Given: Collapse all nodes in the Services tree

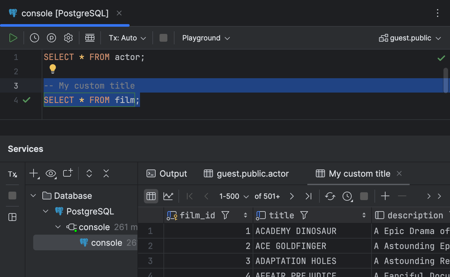Looking at the screenshot, I should pyautogui.click(x=106, y=174).
